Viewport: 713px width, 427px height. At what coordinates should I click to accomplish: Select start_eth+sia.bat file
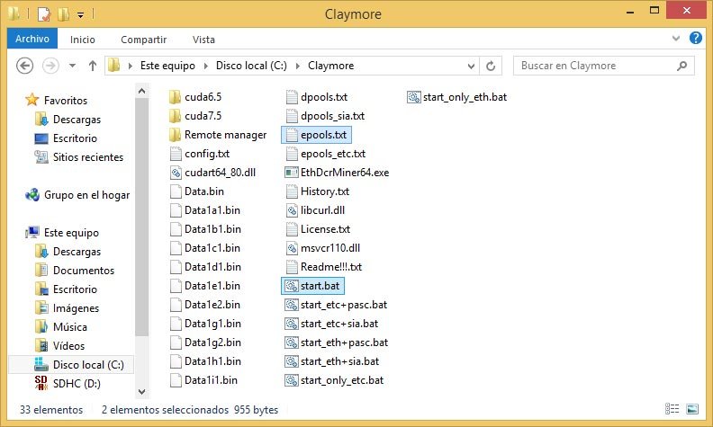332,362
